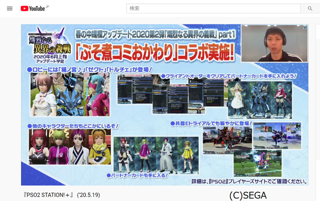Viewport: 320px width, 201px height.
Task: Click the 詳細は、『PSO2』プレイヤーズサイト notice text
Action: pyautogui.click(x=249, y=181)
